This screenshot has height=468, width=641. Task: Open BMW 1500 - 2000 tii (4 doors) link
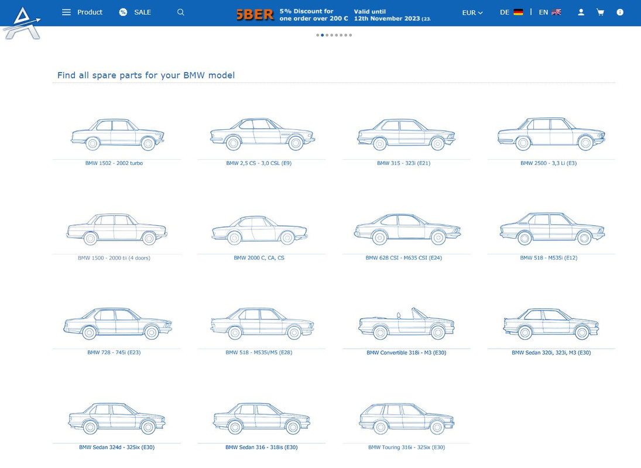pyautogui.click(x=114, y=257)
